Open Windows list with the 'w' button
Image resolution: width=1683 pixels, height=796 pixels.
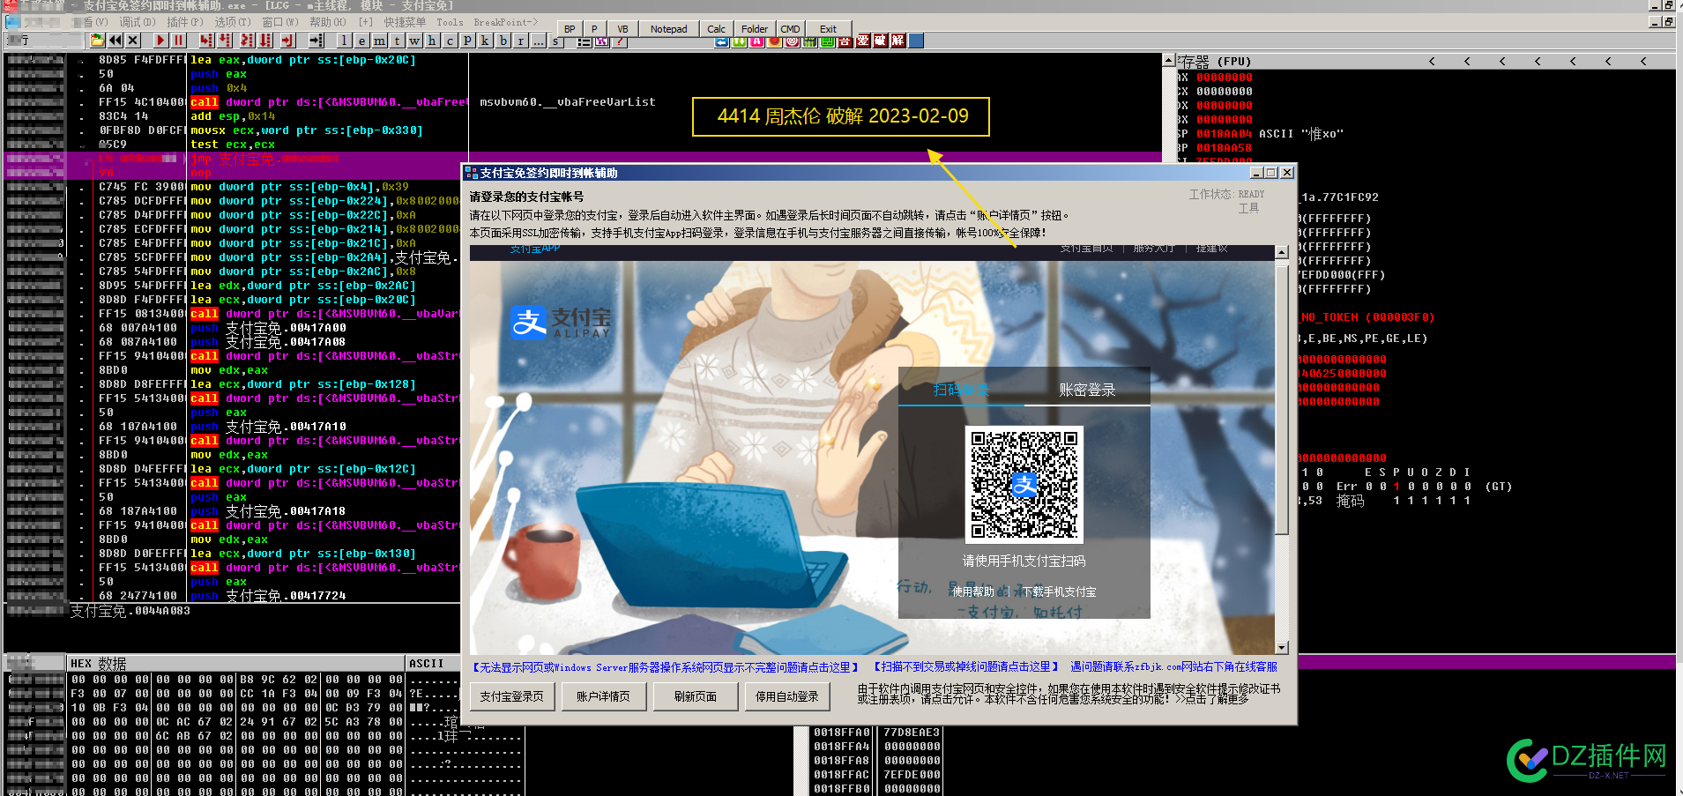[414, 41]
